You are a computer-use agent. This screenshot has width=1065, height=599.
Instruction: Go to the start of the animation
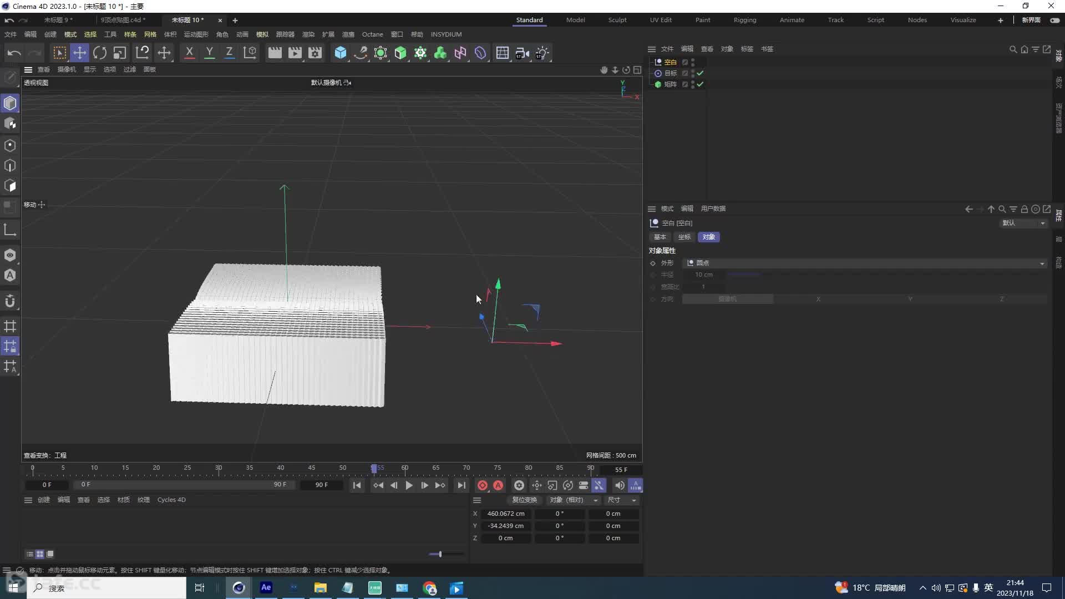357,485
